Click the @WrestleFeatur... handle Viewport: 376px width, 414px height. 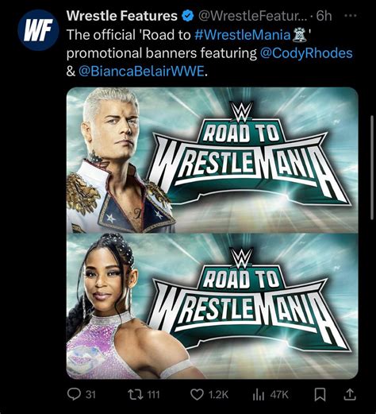252,16
